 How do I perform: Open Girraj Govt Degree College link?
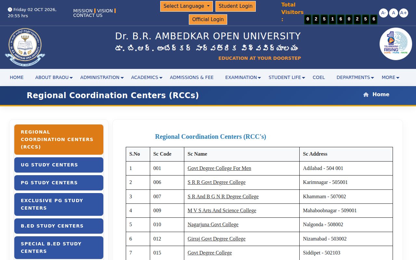(216, 239)
